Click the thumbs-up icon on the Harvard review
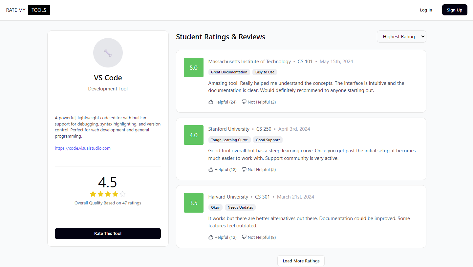 (x=211, y=237)
